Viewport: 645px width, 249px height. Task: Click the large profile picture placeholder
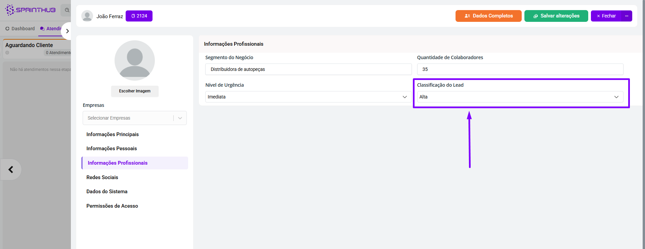click(x=134, y=60)
